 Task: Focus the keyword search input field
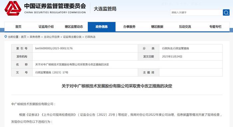(196, 13)
